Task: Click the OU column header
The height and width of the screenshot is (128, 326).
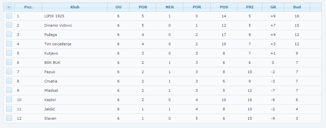Action: (x=119, y=7)
